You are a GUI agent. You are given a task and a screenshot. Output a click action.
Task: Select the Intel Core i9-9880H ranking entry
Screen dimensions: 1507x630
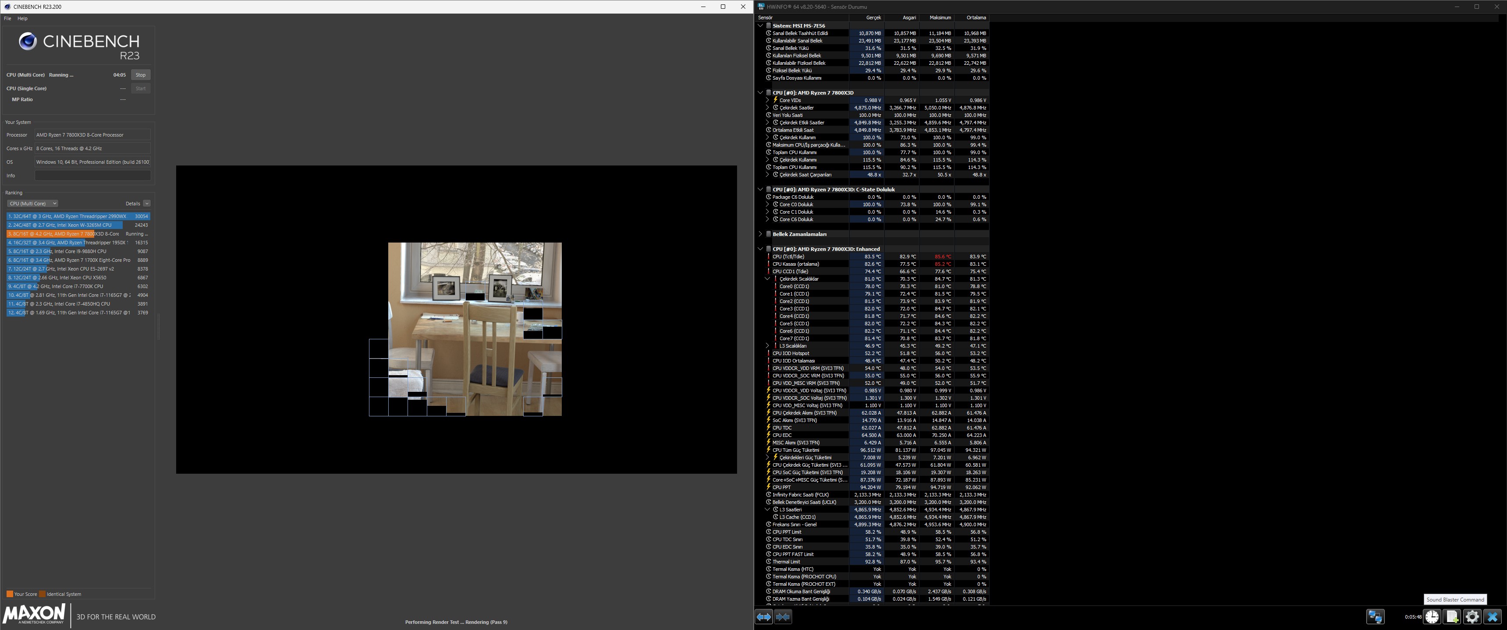point(78,251)
